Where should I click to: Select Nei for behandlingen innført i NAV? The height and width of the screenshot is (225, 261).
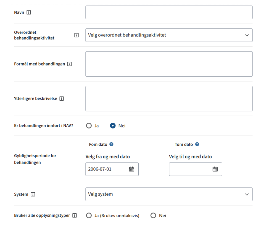tap(113, 126)
